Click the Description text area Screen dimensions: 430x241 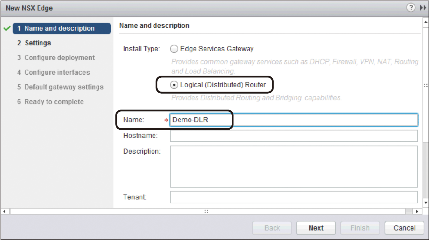pyautogui.click(x=294, y=167)
